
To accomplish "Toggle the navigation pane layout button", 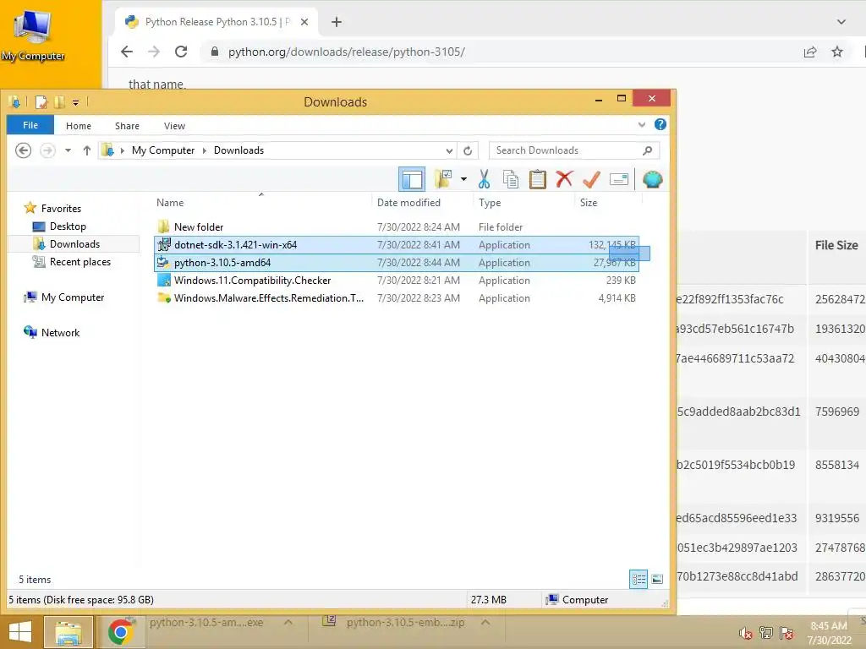I will [x=412, y=179].
